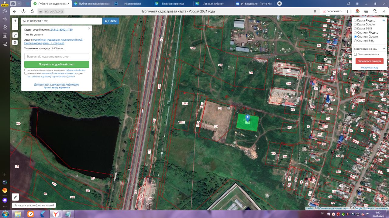389x218 pixels.
Task: Open sidebar notes collections icon
Action: point(5,19)
